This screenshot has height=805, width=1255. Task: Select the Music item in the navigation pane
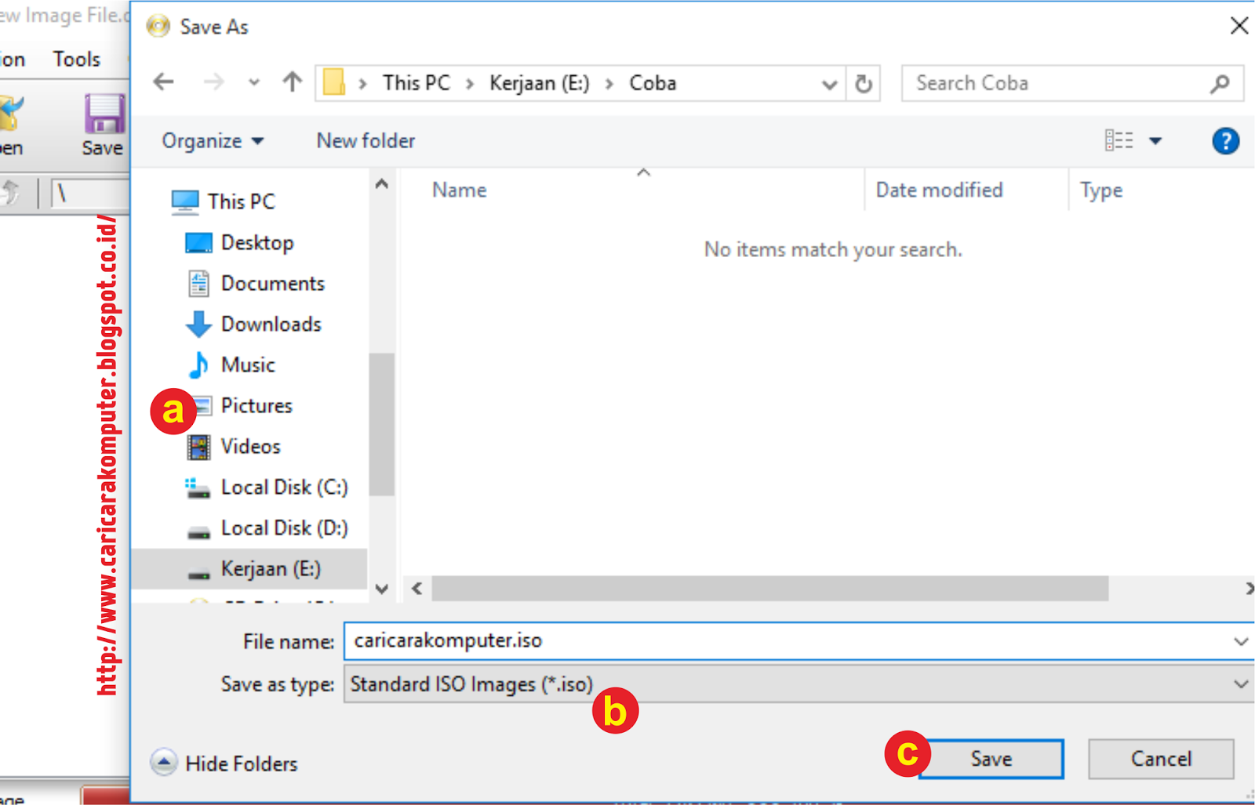[x=248, y=364]
